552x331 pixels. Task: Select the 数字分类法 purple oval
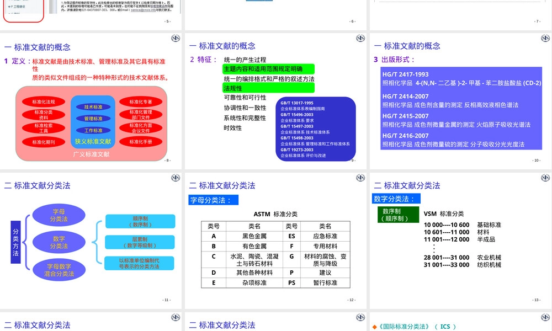click(x=59, y=242)
